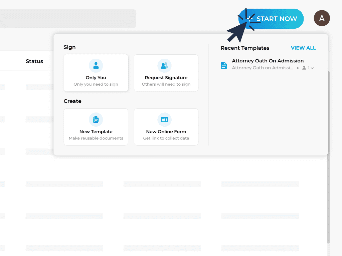Click the VIEW ALL templates link

point(303,48)
